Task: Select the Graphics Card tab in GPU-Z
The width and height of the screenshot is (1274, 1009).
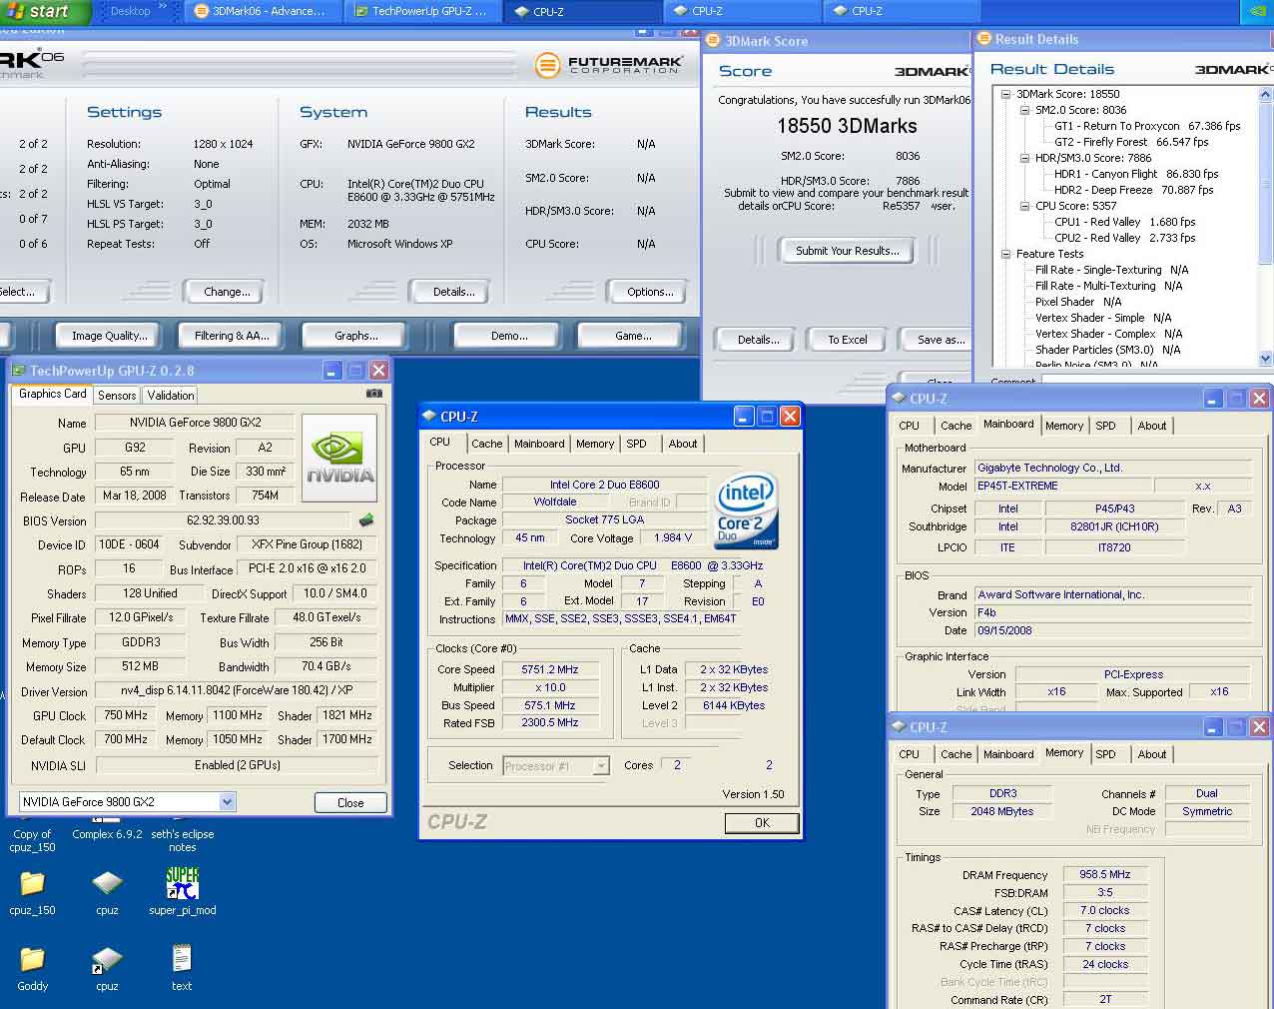Action: (53, 394)
